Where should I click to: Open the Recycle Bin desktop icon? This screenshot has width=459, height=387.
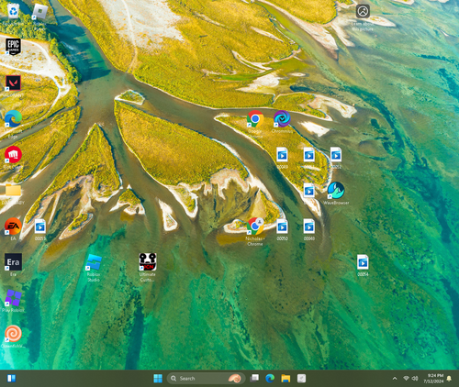pos(13,12)
